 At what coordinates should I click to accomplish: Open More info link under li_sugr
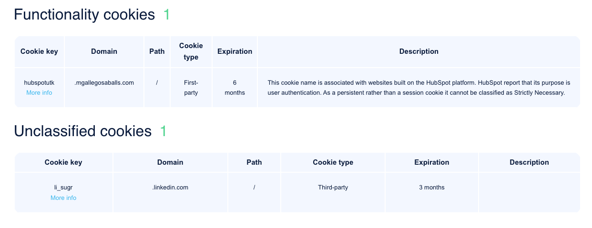click(63, 198)
